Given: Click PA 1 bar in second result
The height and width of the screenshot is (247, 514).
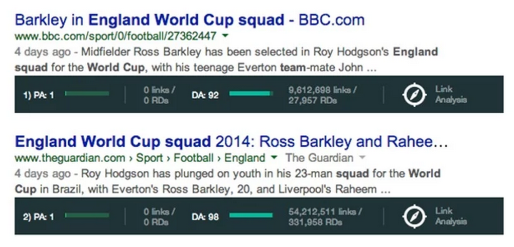Looking at the screenshot, I should [87, 215].
